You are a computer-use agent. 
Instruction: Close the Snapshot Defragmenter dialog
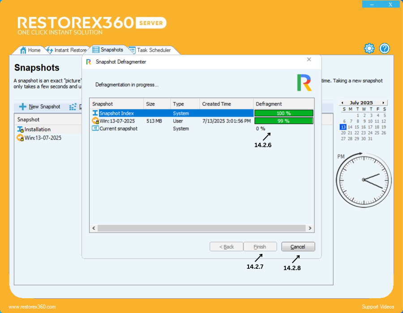309,59
